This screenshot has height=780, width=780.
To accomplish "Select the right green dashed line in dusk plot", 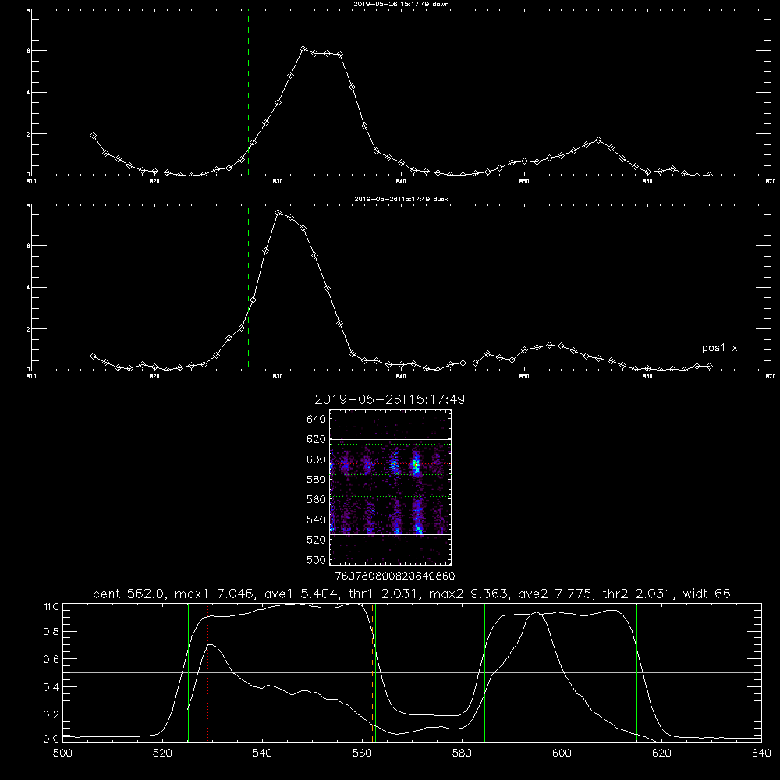I will [x=431, y=288].
